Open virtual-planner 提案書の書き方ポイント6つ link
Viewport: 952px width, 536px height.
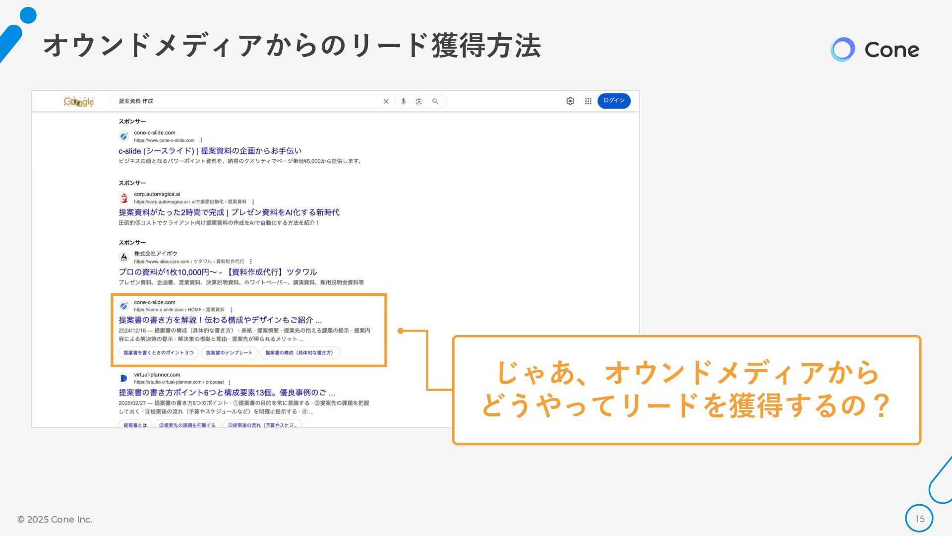coord(226,393)
